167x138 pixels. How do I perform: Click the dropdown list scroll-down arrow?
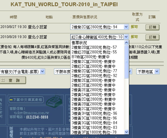pos(126,132)
